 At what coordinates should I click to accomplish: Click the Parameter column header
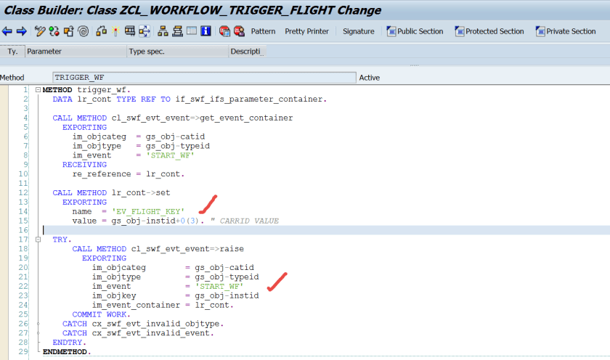(x=76, y=52)
